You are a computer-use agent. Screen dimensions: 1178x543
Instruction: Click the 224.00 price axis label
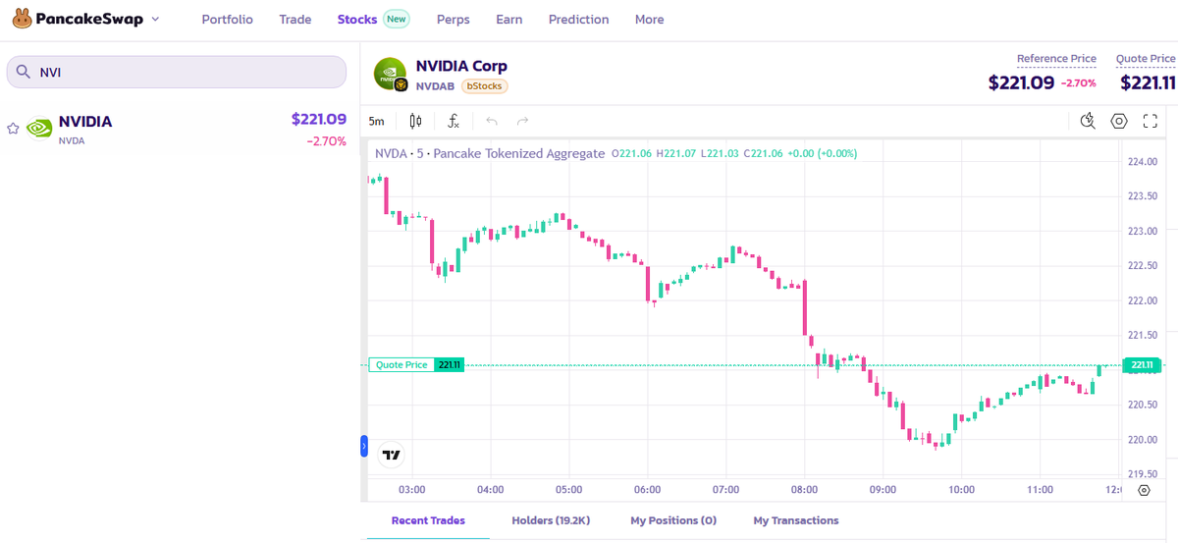coord(1143,162)
